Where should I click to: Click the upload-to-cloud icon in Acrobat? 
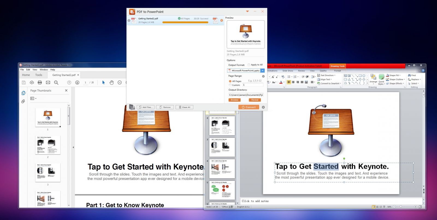point(32,82)
